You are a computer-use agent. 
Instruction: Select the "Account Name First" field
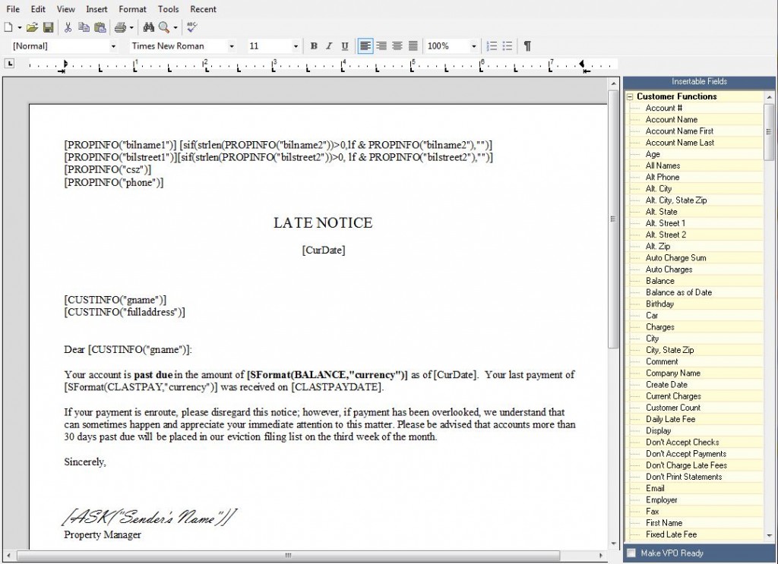(679, 131)
